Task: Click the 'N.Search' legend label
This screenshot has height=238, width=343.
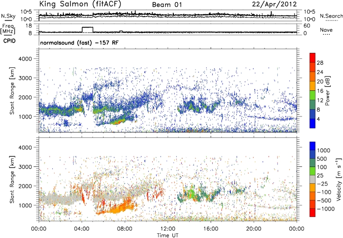Action: pos(331,16)
